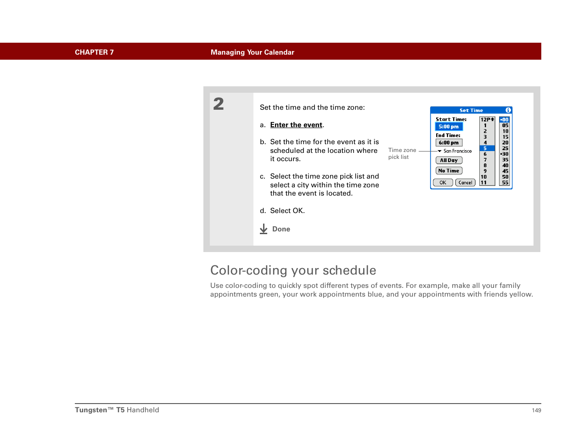567x438 pixels.
Task: Toggle the 12P AM/PM arrow in hour list
Action: click(487, 119)
